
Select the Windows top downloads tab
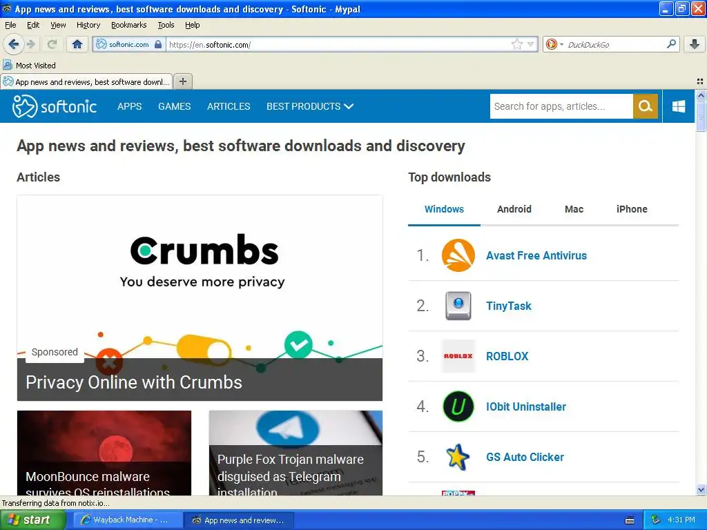click(444, 209)
